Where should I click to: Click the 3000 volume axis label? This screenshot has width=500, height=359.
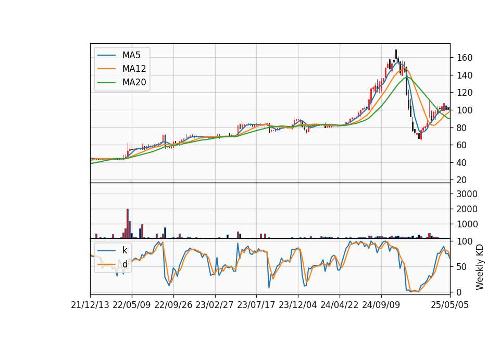tap(467, 194)
